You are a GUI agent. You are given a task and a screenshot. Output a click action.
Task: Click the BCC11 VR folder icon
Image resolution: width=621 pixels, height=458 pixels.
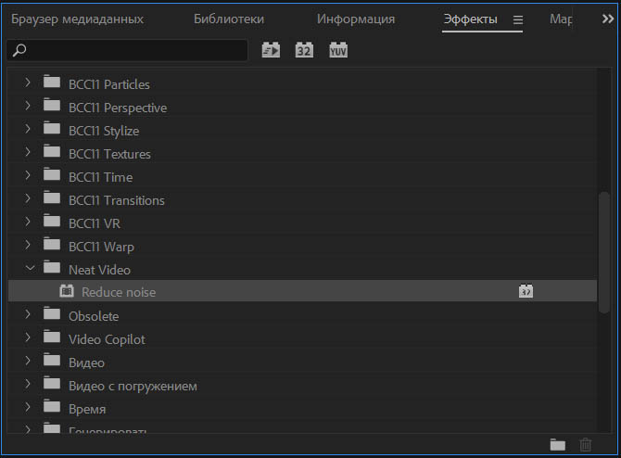click(52, 221)
